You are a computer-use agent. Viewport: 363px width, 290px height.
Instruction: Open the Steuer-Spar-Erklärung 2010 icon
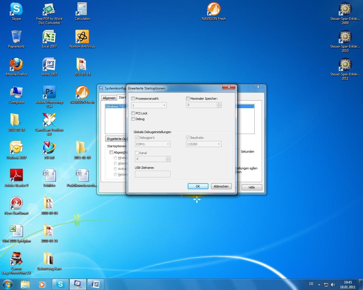345,41
